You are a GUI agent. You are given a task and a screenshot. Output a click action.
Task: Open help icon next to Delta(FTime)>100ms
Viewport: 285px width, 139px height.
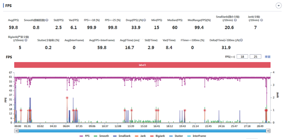click(x=241, y=40)
